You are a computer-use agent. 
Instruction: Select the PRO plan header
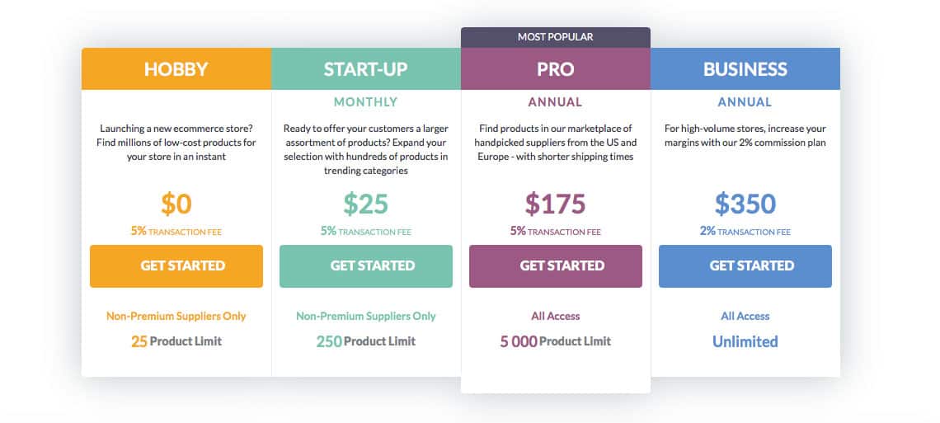pos(556,69)
